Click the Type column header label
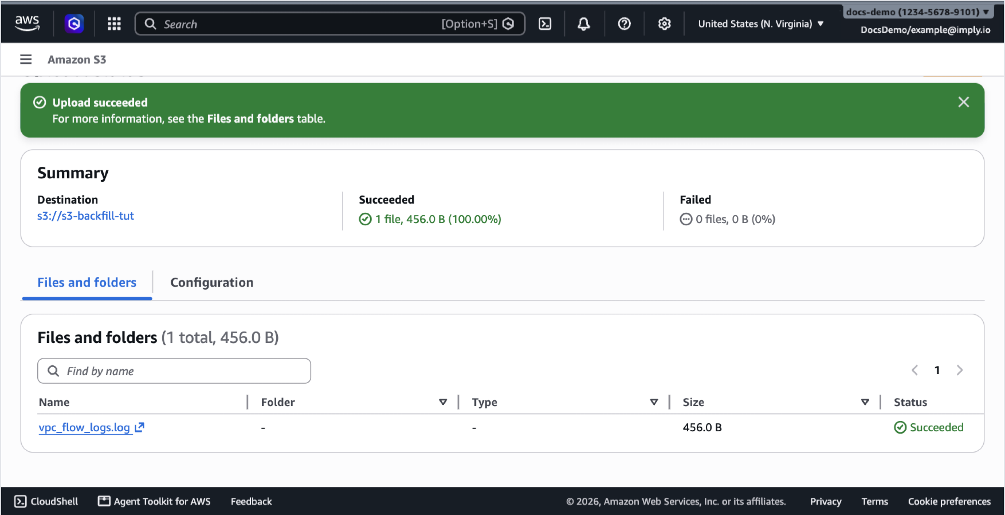1005x515 pixels. tap(484, 402)
